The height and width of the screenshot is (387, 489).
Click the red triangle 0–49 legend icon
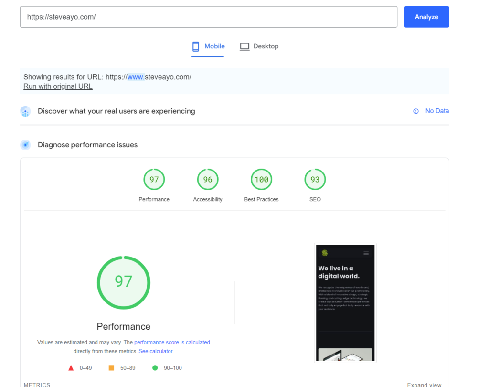click(71, 368)
